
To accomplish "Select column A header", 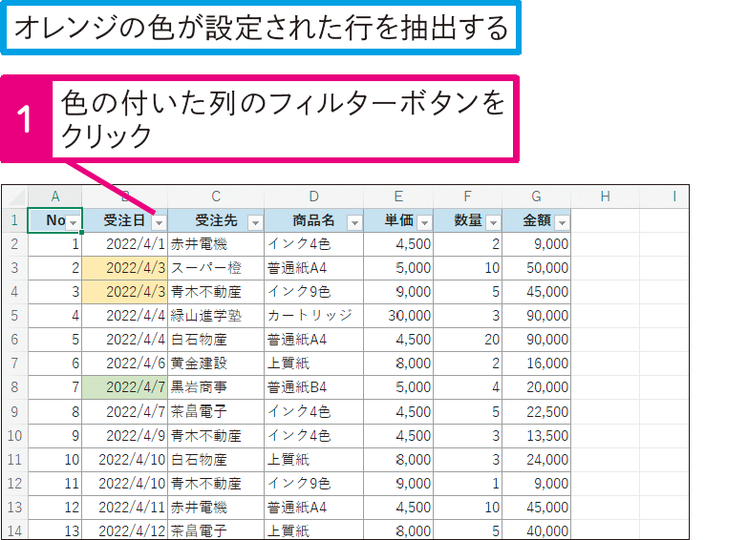I will tap(55, 197).
